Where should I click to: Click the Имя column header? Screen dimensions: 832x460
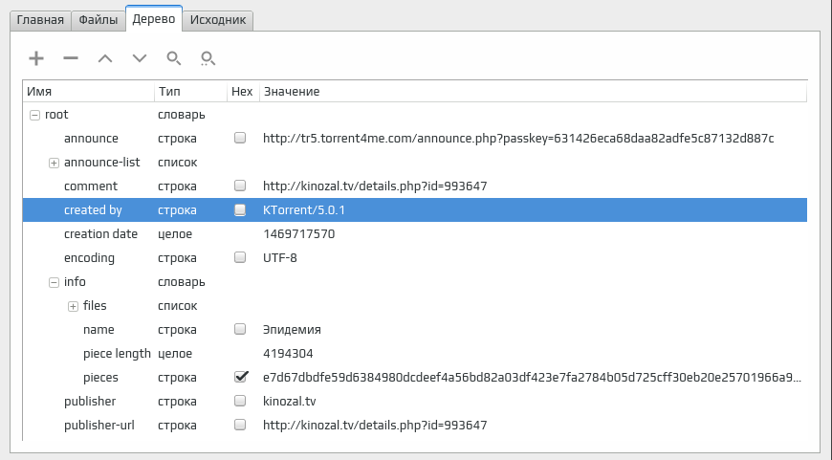pos(89,91)
